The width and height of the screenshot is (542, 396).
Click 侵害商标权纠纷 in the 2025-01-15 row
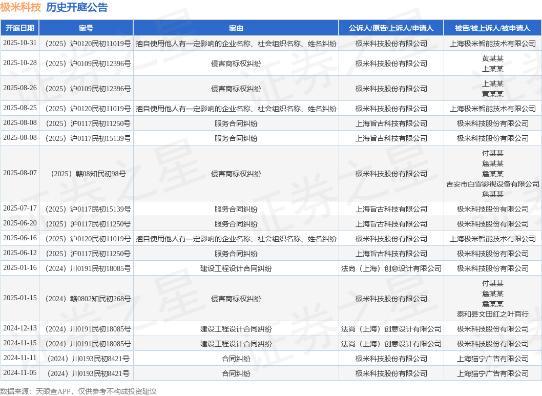(236, 299)
